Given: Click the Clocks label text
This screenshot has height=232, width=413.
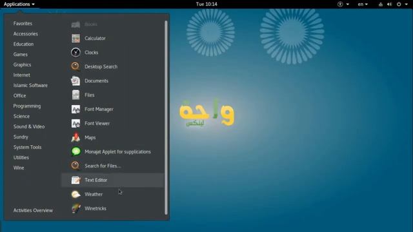Looking at the screenshot, I should [x=92, y=53].
